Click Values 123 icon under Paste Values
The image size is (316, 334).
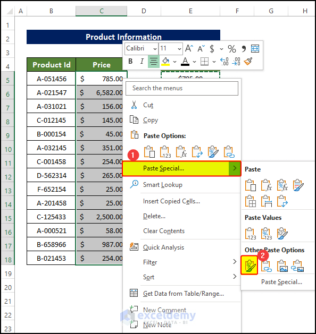pyautogui.click(x=251, y=234)
